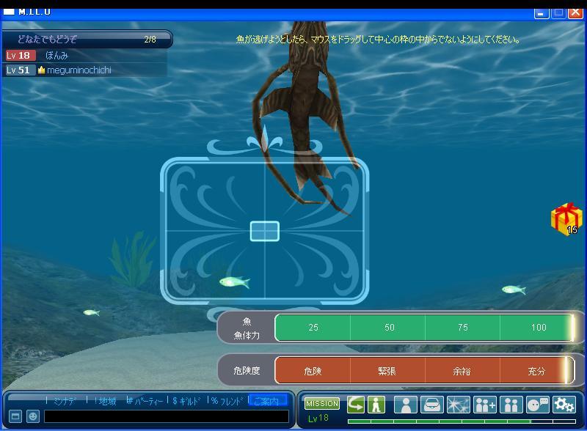Click the add friend icon

pos(485,404)
